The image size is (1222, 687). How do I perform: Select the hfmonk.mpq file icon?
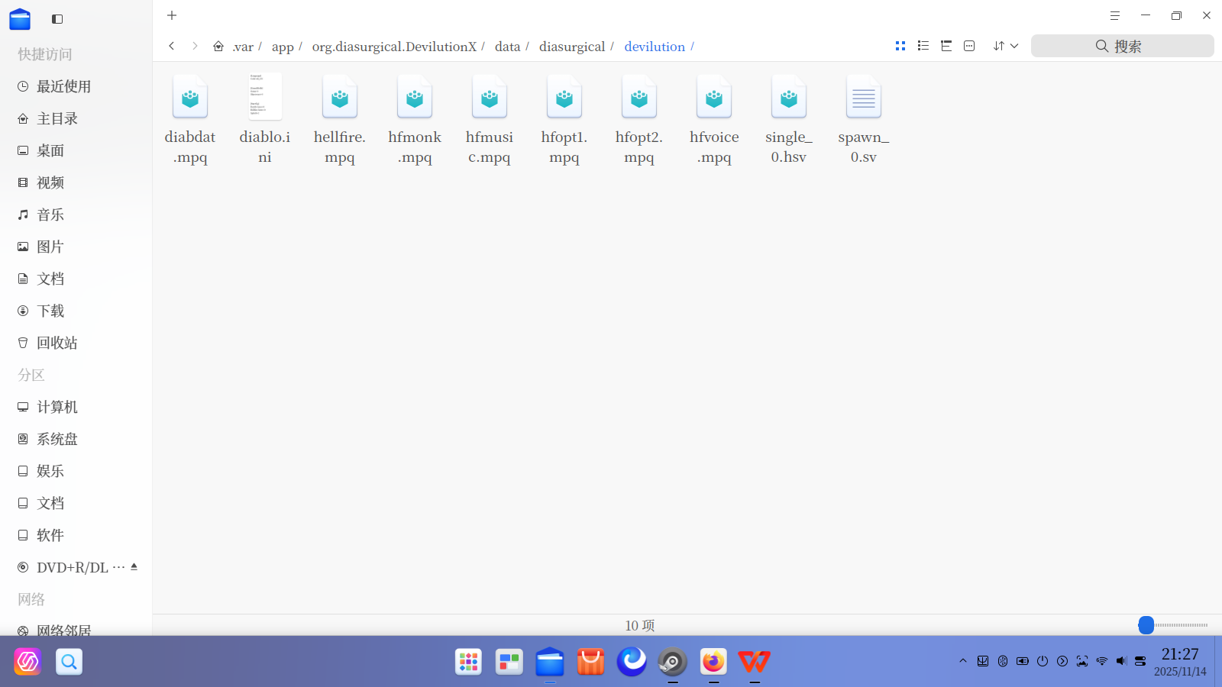point(415,96)
